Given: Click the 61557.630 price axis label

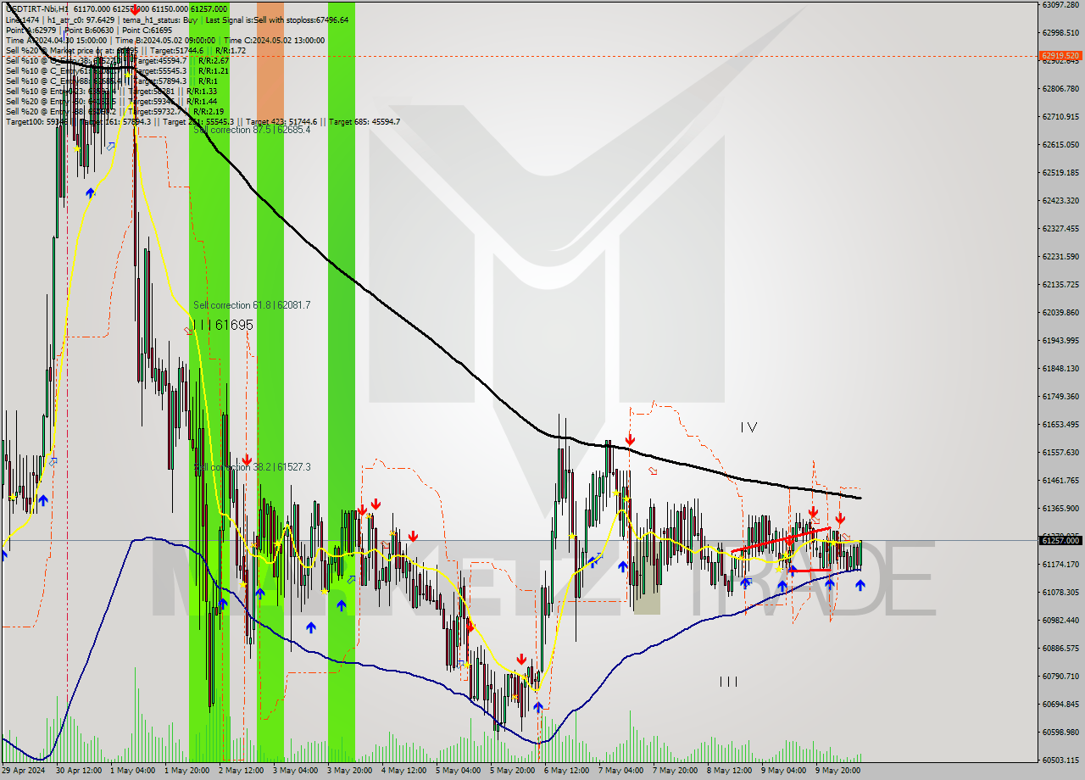Looking at the screenshot, I should 1060,452.
